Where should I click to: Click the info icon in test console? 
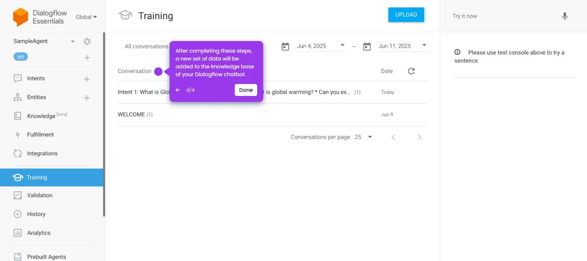[457, 52]
